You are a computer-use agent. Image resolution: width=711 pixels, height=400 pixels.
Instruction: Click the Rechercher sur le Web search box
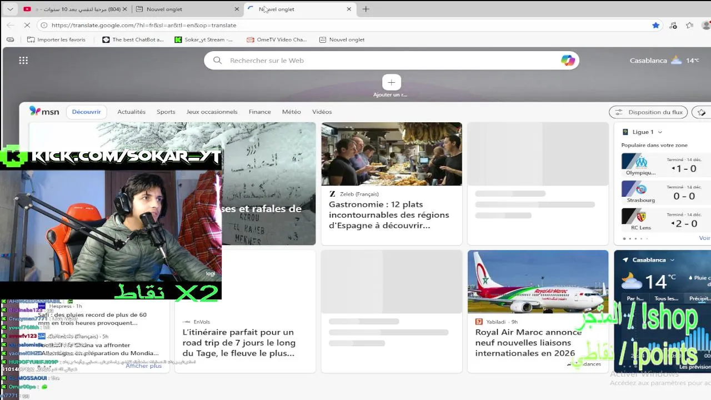[391, 61]
